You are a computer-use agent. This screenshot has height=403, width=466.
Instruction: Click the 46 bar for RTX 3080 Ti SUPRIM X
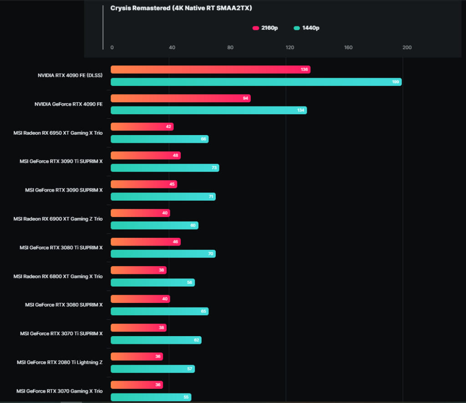coord(146,242)
